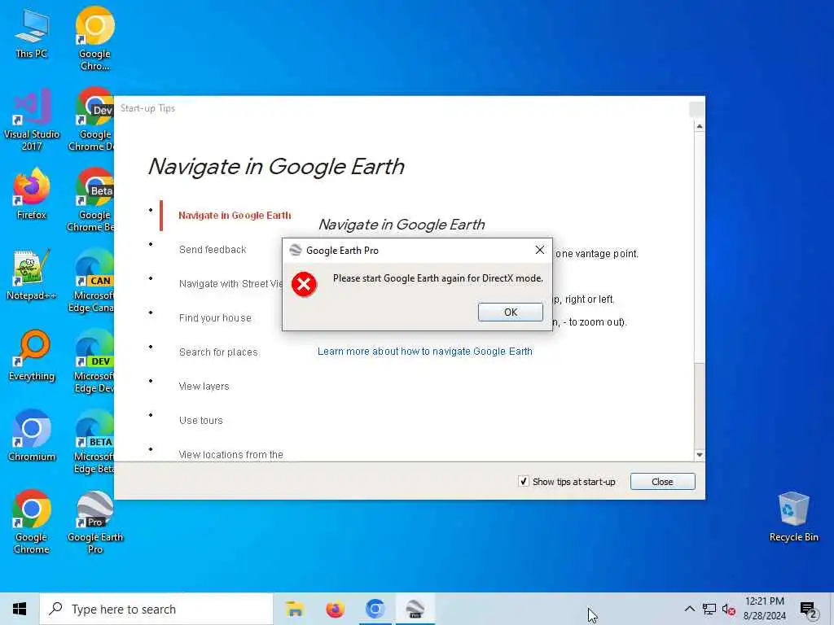
Task: Click the Google Earth Pro dialog title icon
Action: [x=295, y=251]
